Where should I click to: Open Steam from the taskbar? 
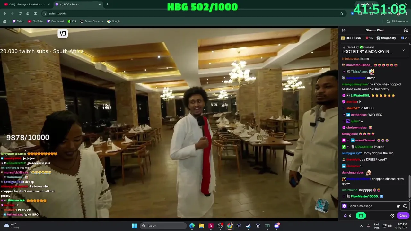[x=249, y=226]
